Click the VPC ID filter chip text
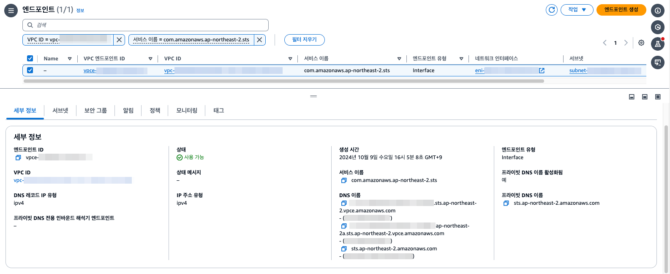The image size is (670, 274). [x=68, y=40]
